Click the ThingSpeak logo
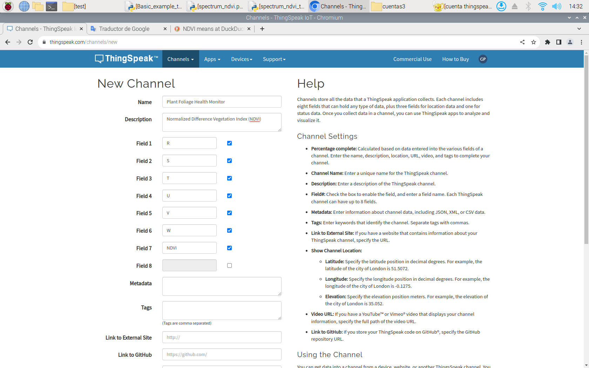 (127, 59)
